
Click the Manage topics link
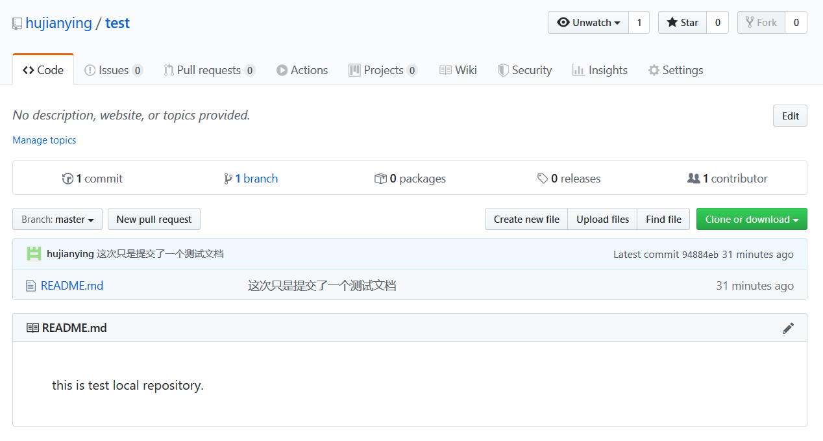[44, 140]
